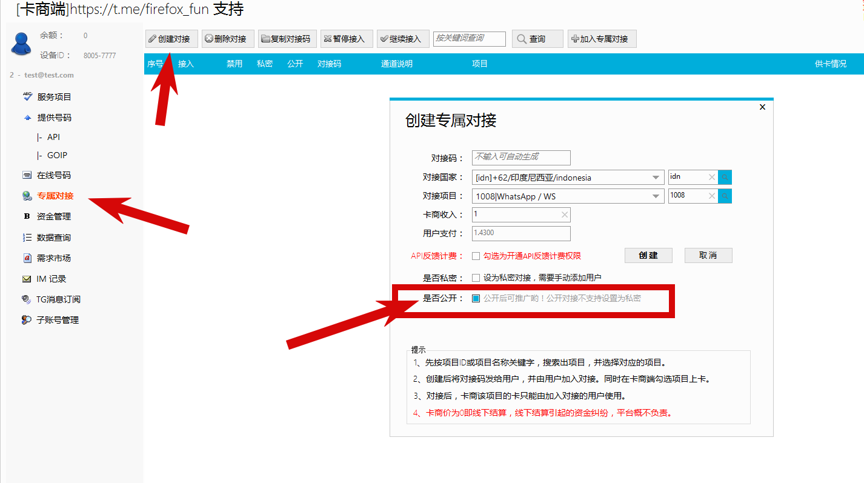Open 专属对接 in the sidebar
864x483 pixels.
tap(55, 196)
